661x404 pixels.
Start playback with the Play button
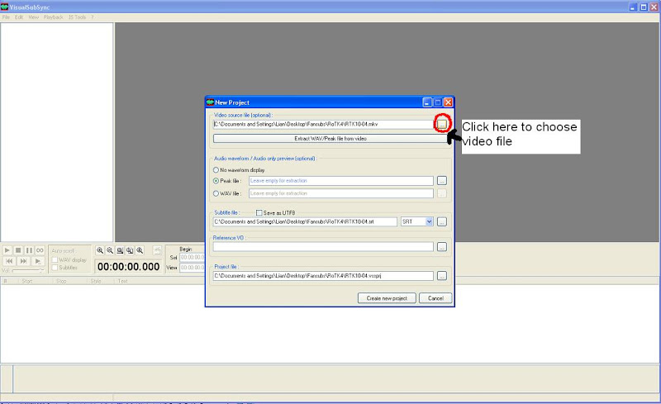click(7, 250)
